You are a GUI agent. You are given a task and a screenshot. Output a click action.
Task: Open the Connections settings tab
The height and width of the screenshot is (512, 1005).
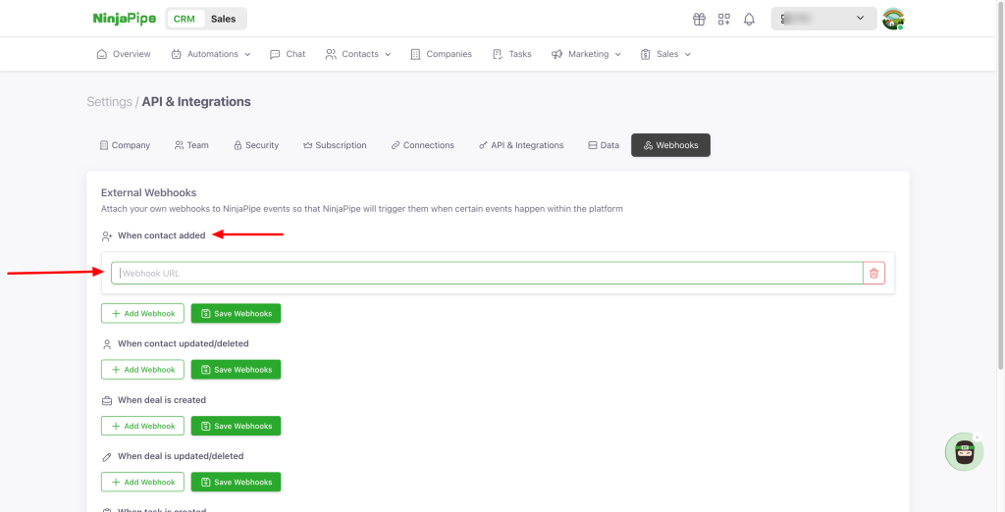click(422, 145)
